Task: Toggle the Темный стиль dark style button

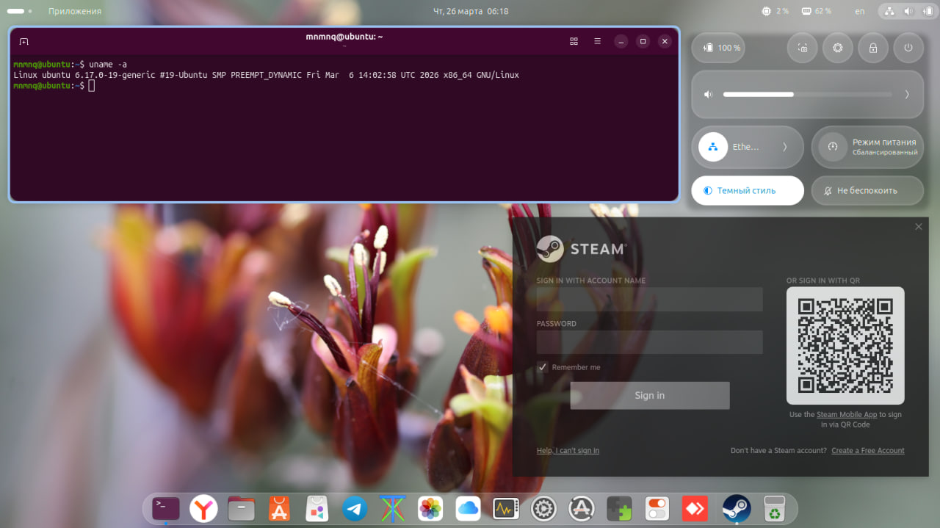Action: click(x=747, y=191)
